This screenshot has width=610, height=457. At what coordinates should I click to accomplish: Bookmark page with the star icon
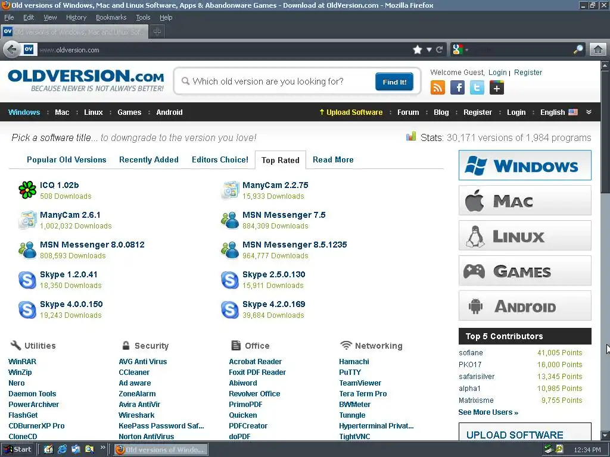click(x=418, y=50)
